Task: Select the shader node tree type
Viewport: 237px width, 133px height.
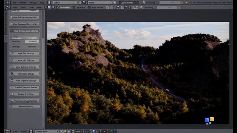Action: click(x=46, y=7)
